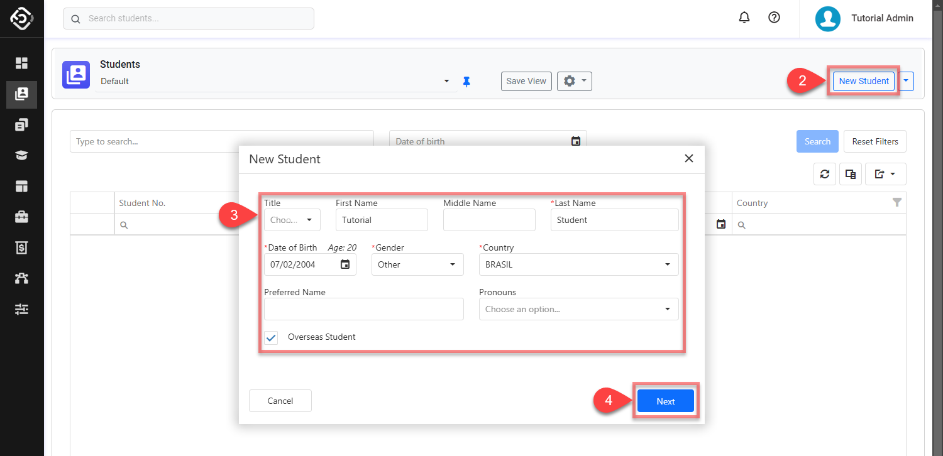The height and width of the screenshot is (456, 943).
Task: Click the Save View button
Action: 526,81
